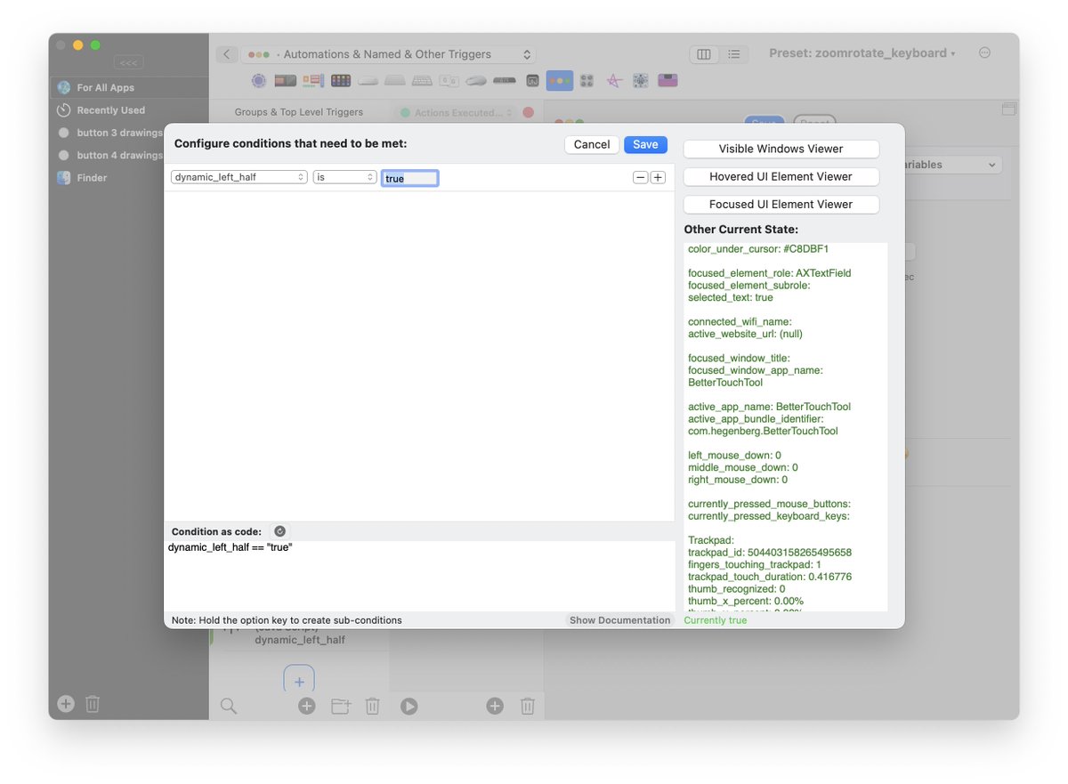This screenshot has width=1068, height=784.
Task: Select the Key Sequences trigger icon
Action: pos(449,80)
